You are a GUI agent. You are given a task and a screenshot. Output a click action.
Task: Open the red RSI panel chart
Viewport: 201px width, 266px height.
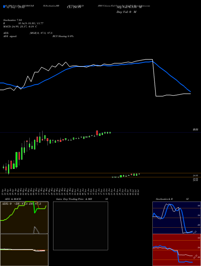[x=176, y=250]
